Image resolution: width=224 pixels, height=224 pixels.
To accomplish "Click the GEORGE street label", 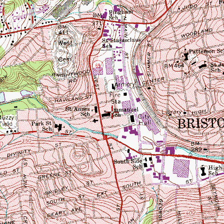I will tap(160, 210).
